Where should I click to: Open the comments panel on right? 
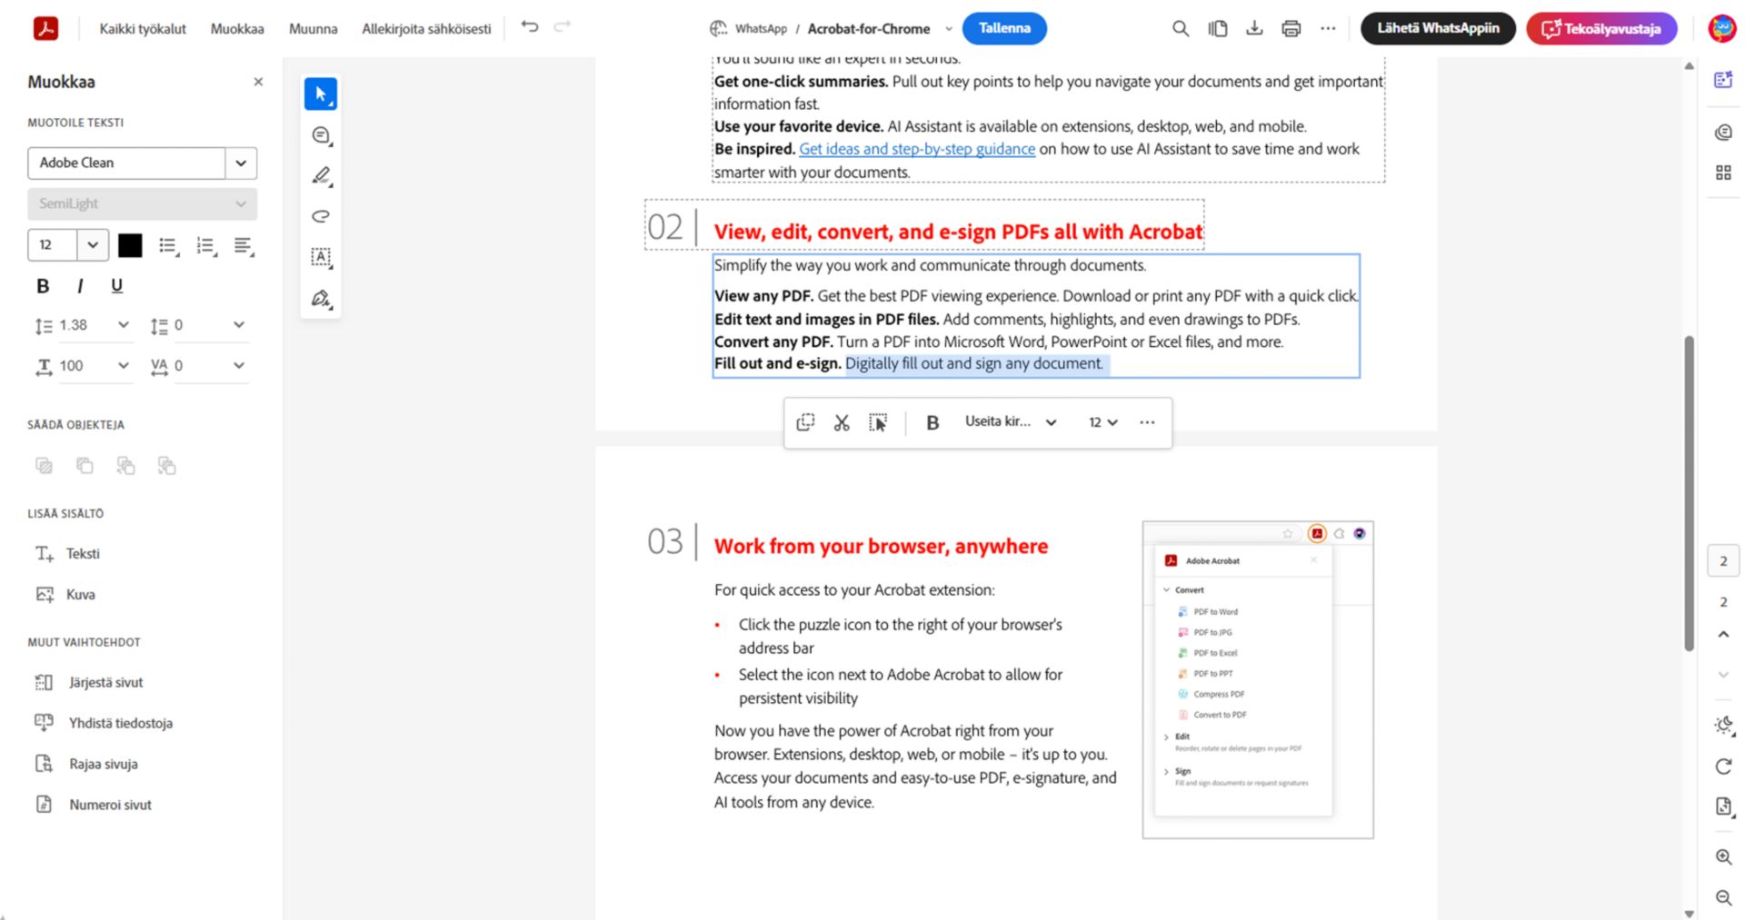(1723, 133)
